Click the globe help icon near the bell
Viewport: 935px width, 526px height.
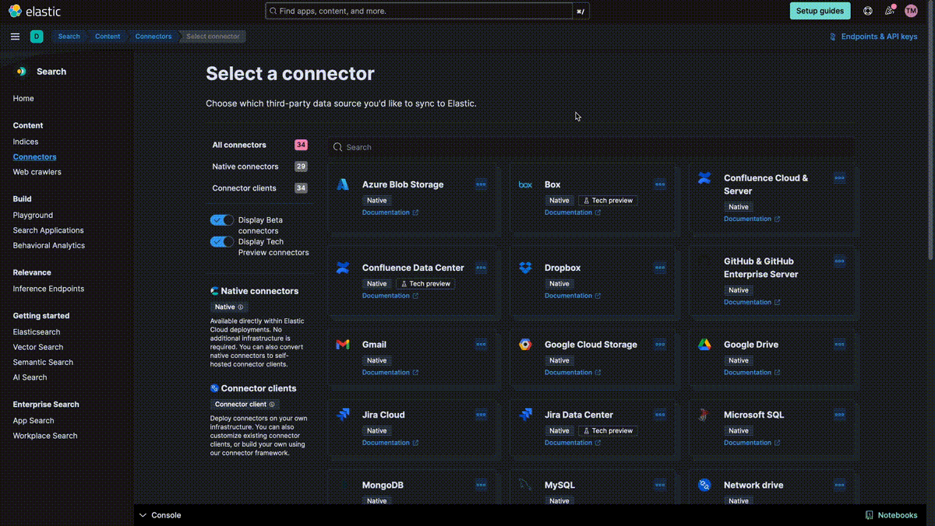[x=867, y=11]
